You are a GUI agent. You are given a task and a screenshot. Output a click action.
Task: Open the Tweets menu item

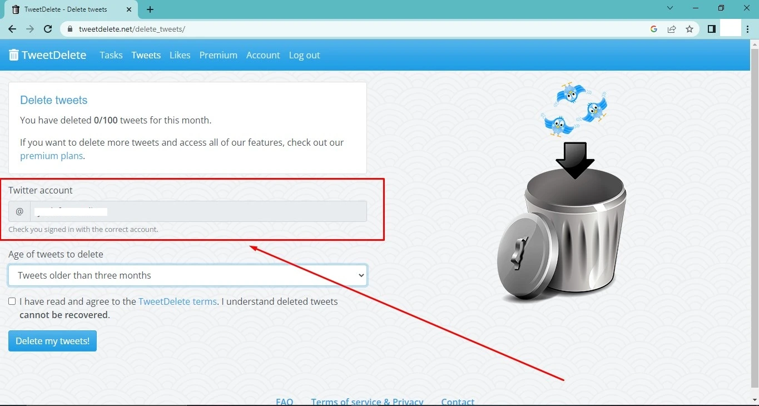pos(146,55)
